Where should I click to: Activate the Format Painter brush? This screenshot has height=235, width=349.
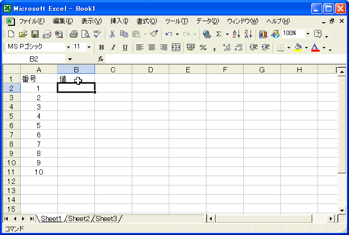154,34
